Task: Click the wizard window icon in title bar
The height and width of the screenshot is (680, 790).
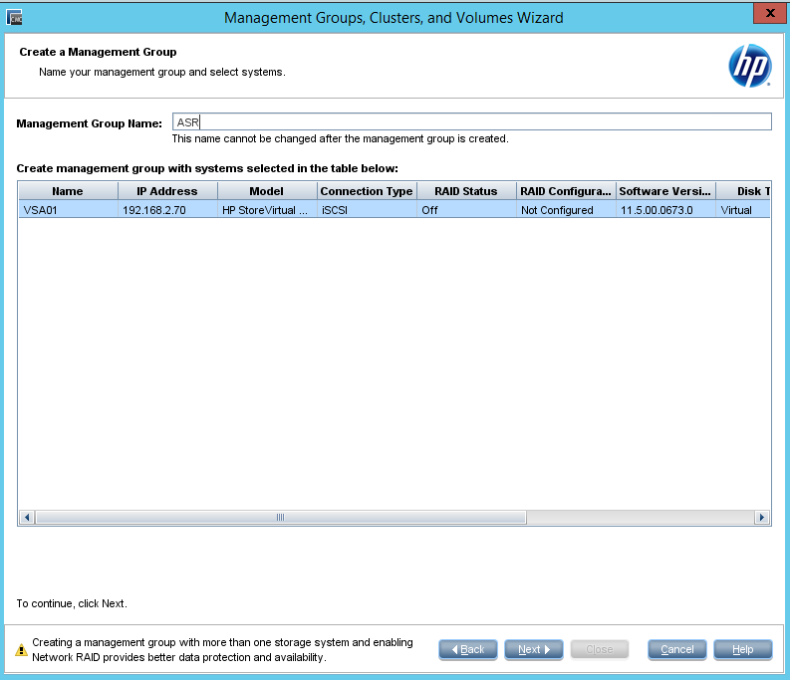Action: [14, 17]
